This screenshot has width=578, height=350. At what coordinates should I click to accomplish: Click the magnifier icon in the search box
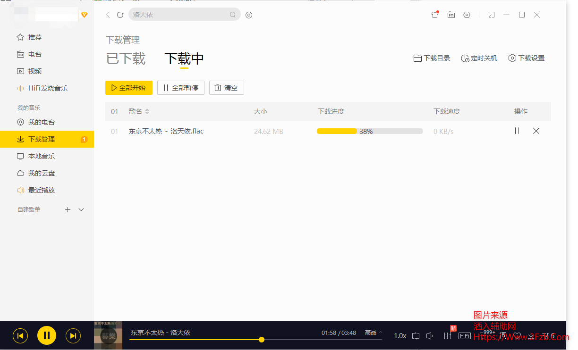pyautogui.click(x=233, y=15)
